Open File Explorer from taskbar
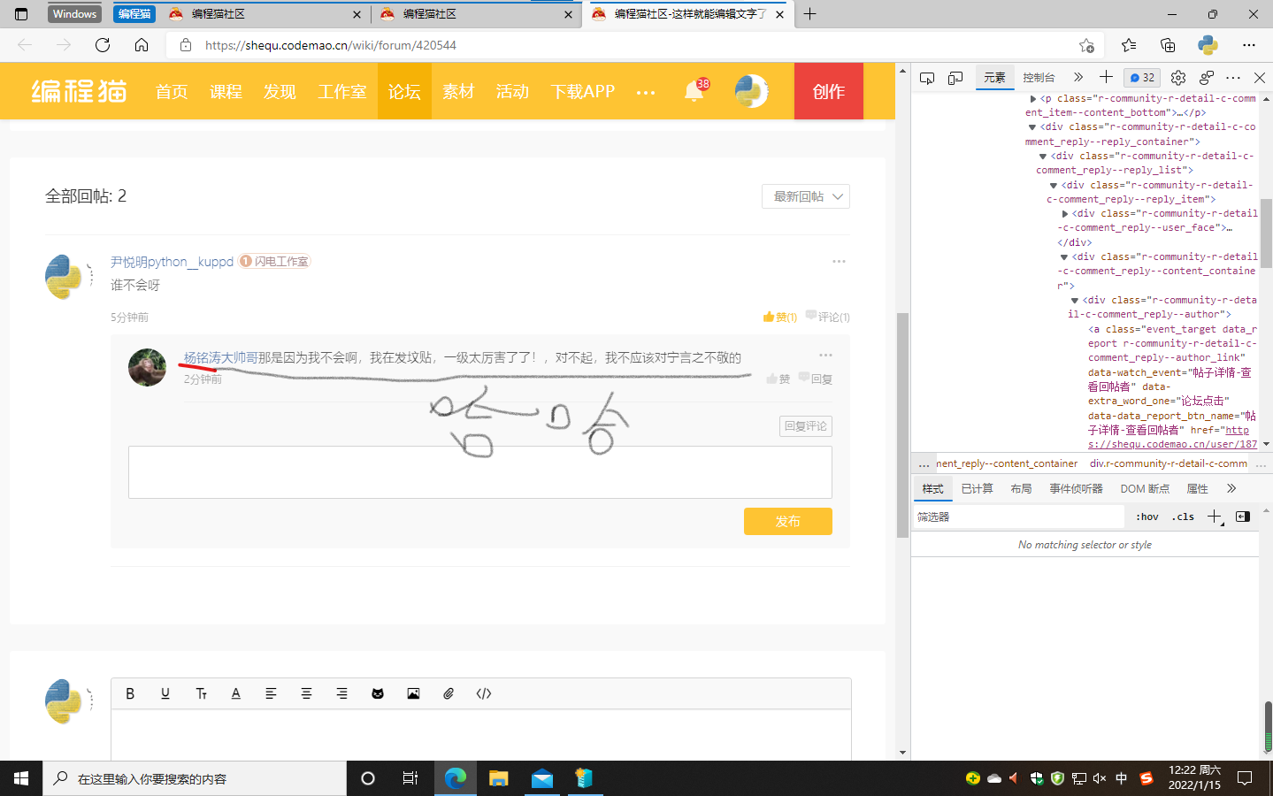 (x=498, y=778)
